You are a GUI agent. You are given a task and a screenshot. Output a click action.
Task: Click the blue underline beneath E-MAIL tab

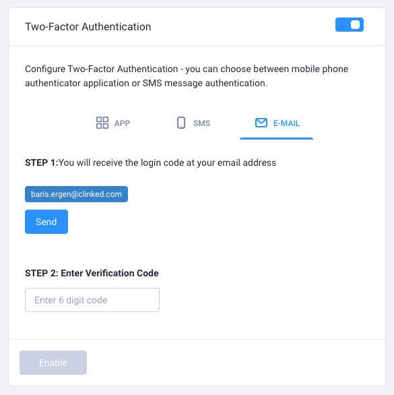coord(276,138)
